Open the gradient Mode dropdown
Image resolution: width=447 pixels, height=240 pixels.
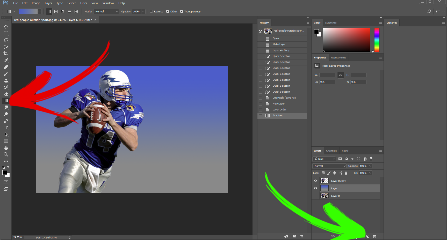pos(106,12)
